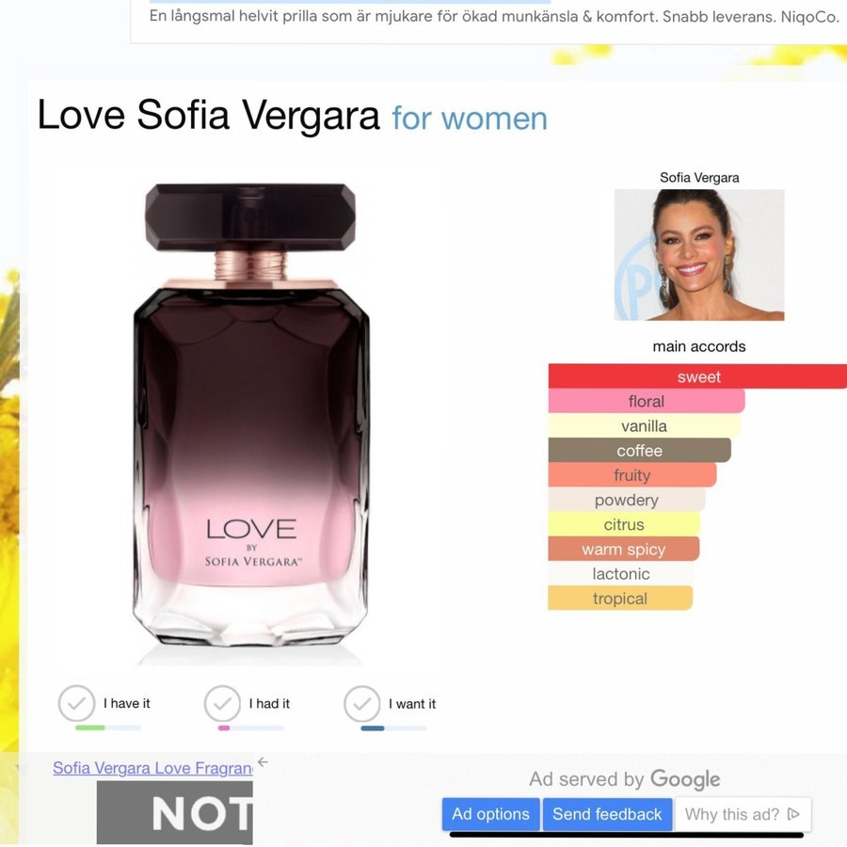Select the brown coffee accord bar
The height and width of the screenshot is (847, 847).
point(640,451)
